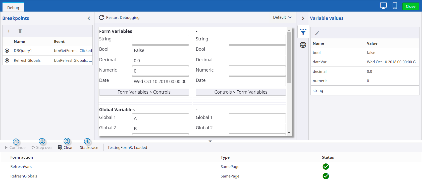Click the pencil edit variable icon
422x181 pixels.
[317, 33]
